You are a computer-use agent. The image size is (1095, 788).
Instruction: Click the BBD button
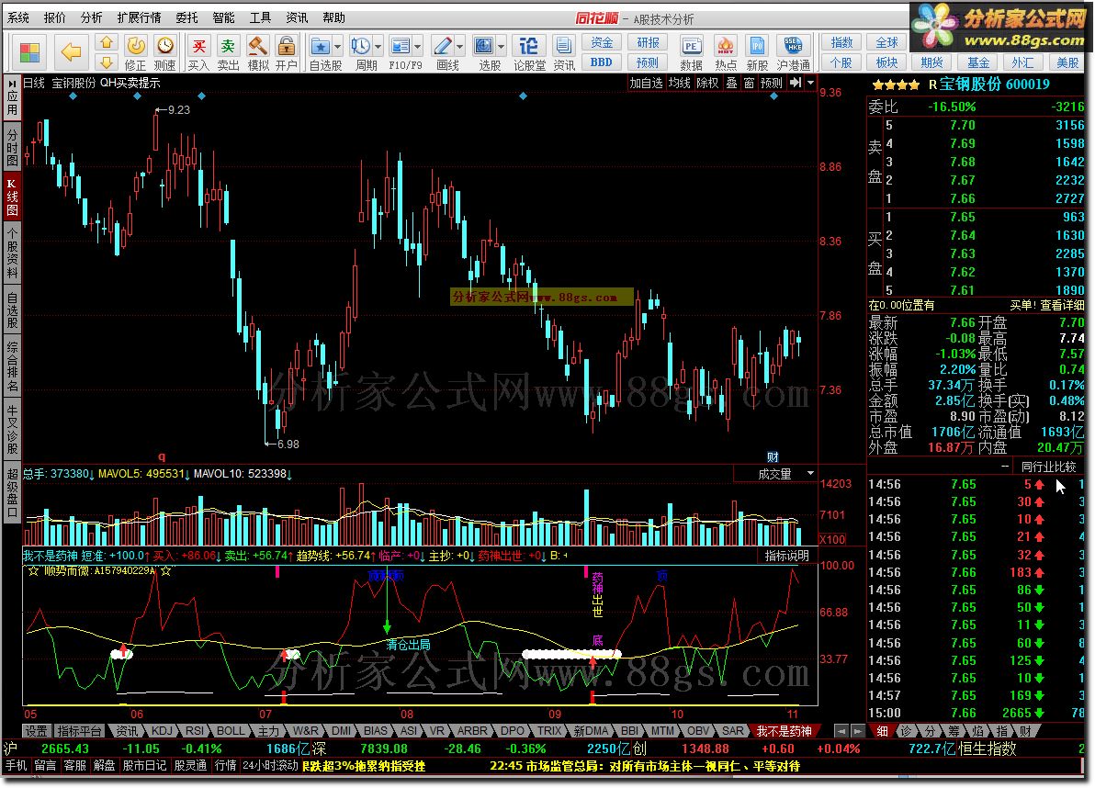point(602,62)
